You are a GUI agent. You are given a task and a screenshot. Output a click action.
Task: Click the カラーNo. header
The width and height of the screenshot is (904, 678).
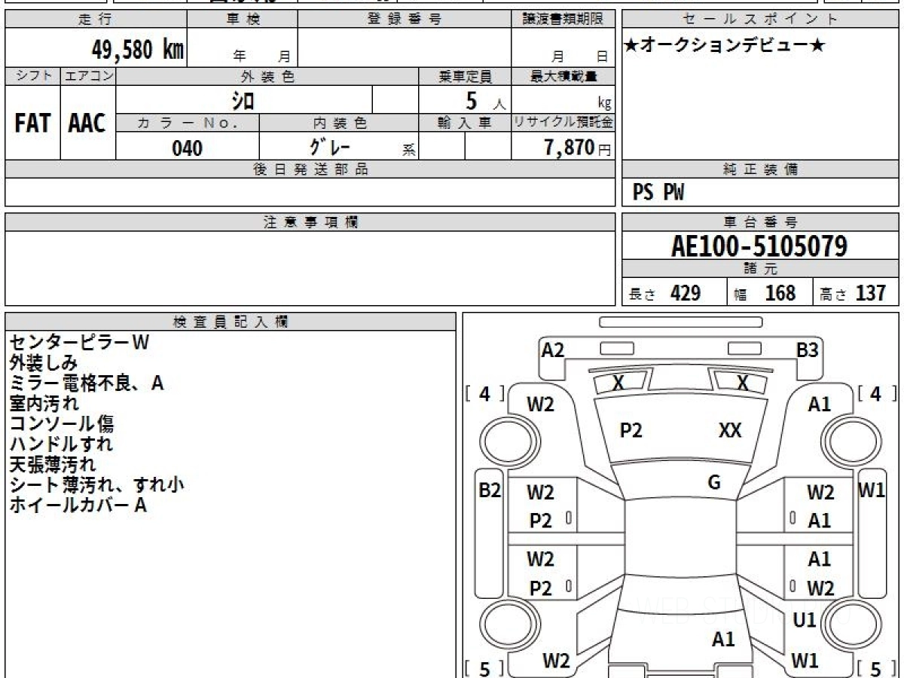coord(188,123)
